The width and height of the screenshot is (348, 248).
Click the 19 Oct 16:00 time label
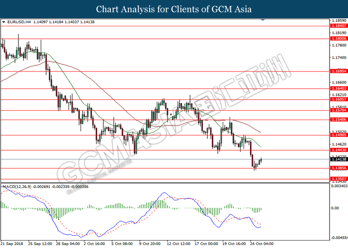pos(234,244)
